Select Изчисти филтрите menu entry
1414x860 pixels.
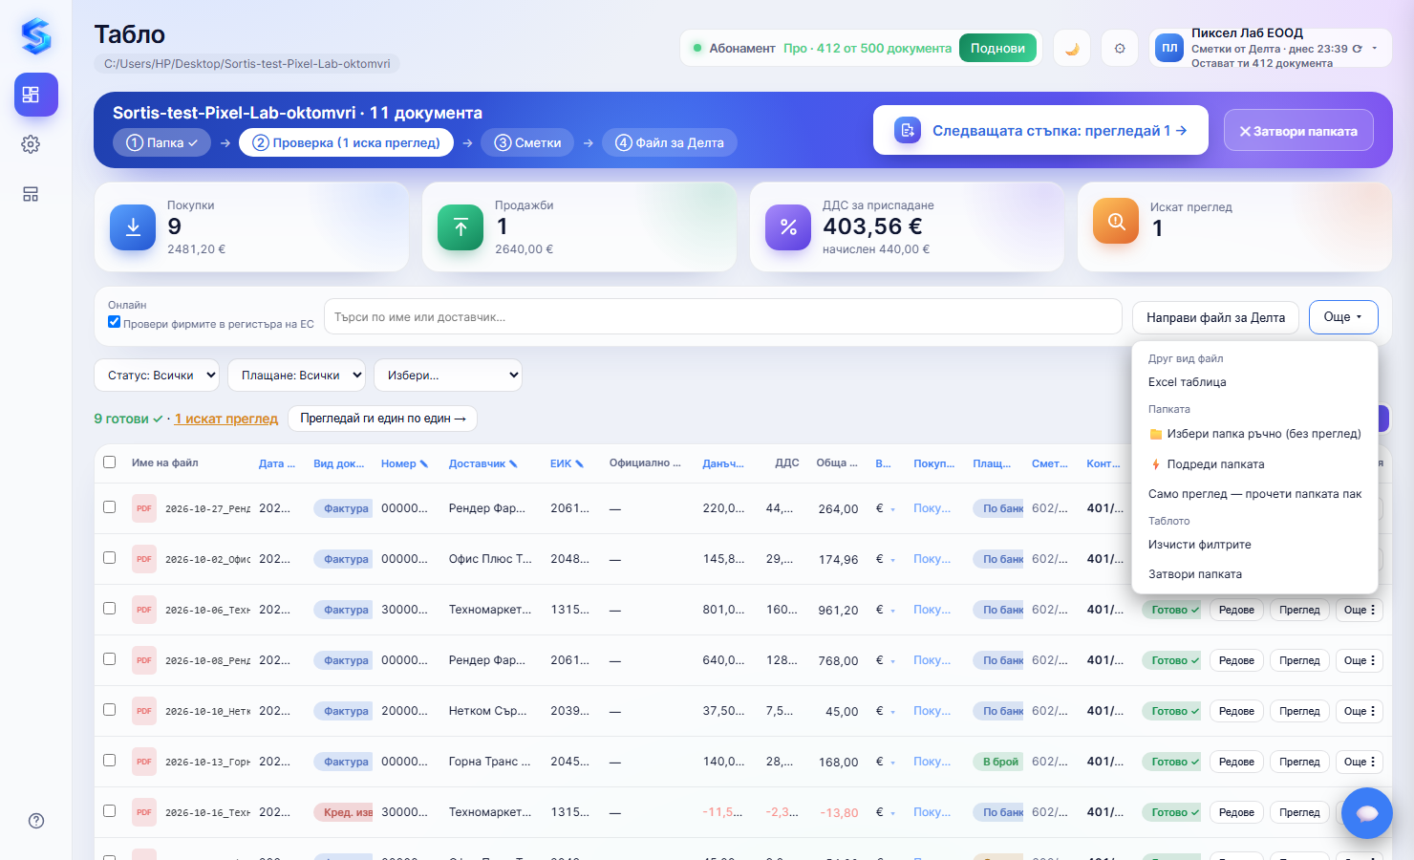click(x=1254, y=545)
